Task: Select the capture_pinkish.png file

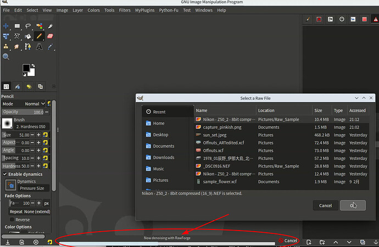Action: (x=282, y=127)
